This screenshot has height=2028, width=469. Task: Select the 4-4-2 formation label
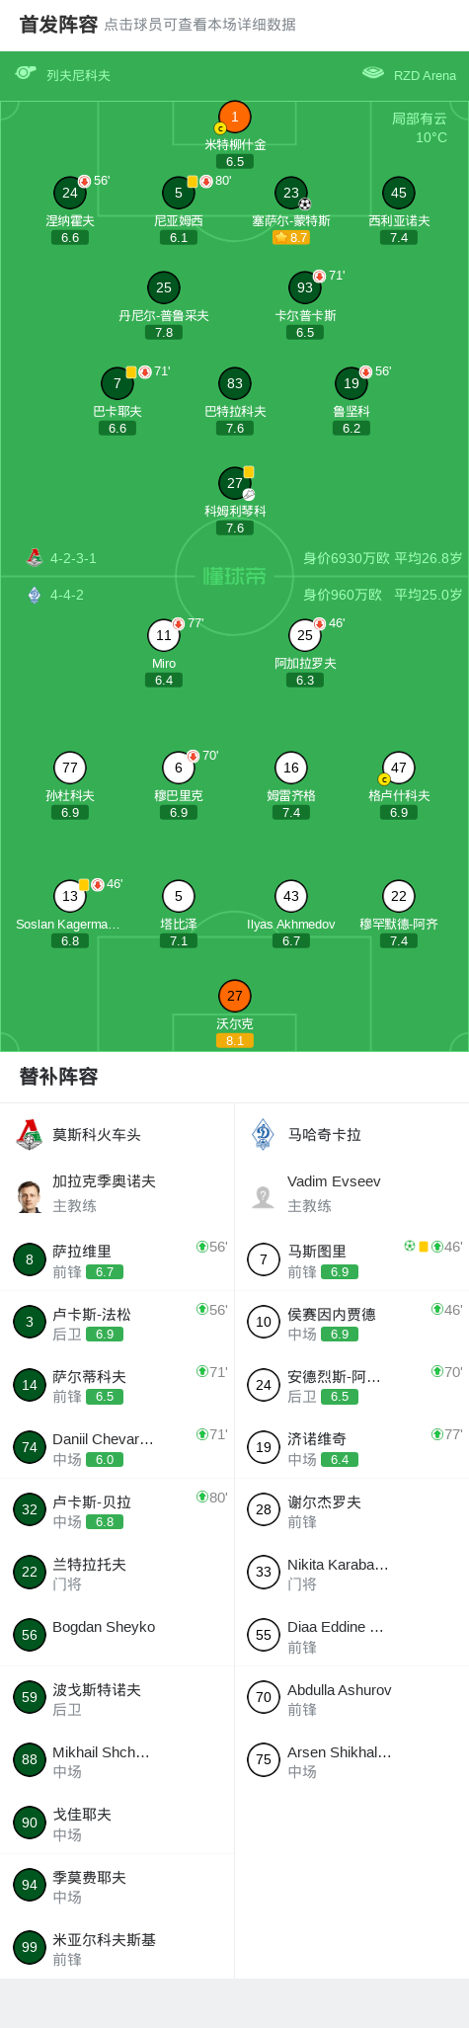point(67,595)
